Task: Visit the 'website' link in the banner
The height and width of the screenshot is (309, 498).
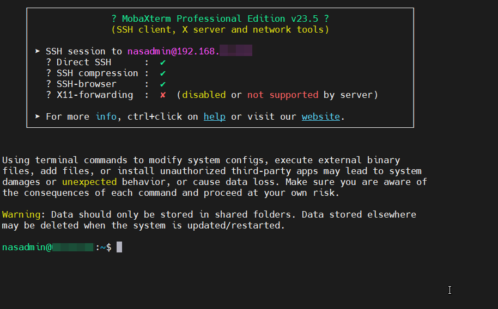Action: click(x=320, y=117)
